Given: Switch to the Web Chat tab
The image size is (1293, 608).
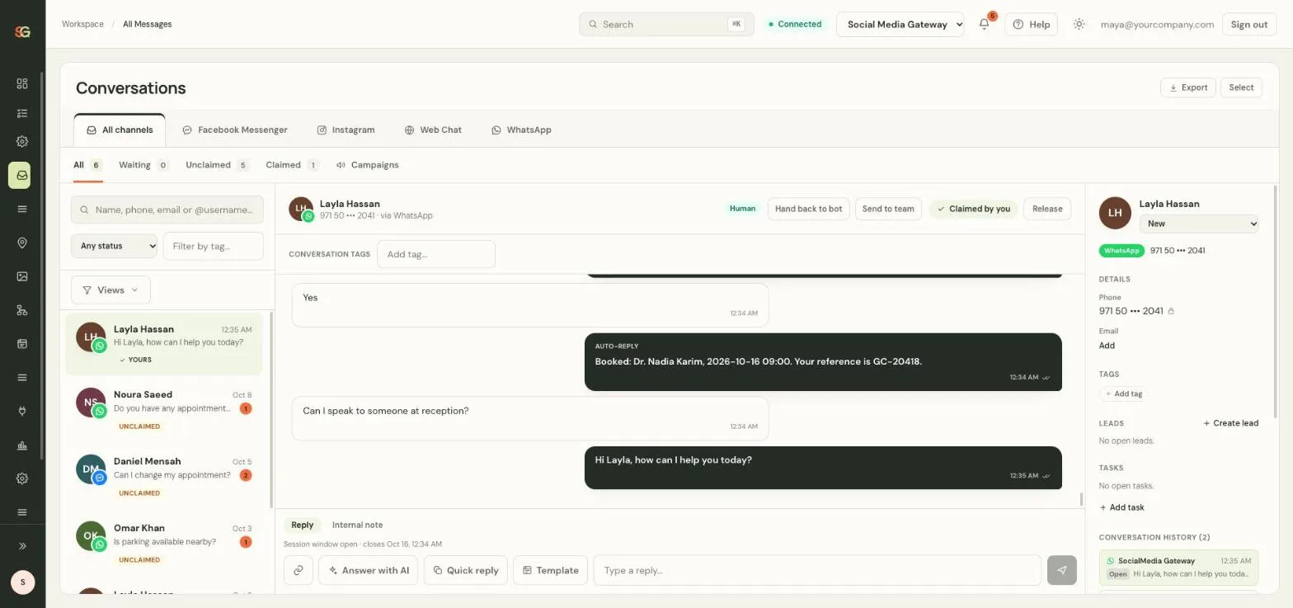Looking at the screenshot, I should (x=433, y=130).
